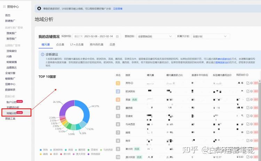Click the help icon beside 我的出价 header

tap(247, 75)
